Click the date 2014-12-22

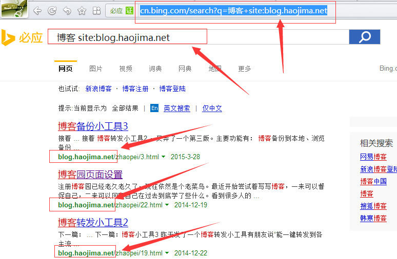coord(191,253)
